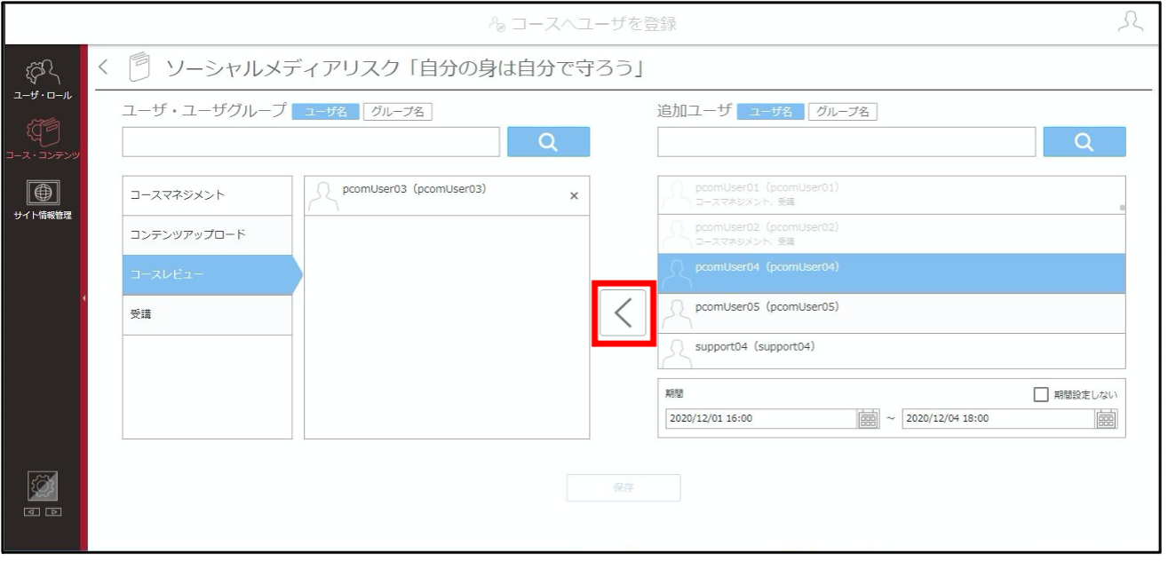Open the calendar picker for the end date
The width and height of the screenshot is (1168, 569).
[x=1107, y=419]
